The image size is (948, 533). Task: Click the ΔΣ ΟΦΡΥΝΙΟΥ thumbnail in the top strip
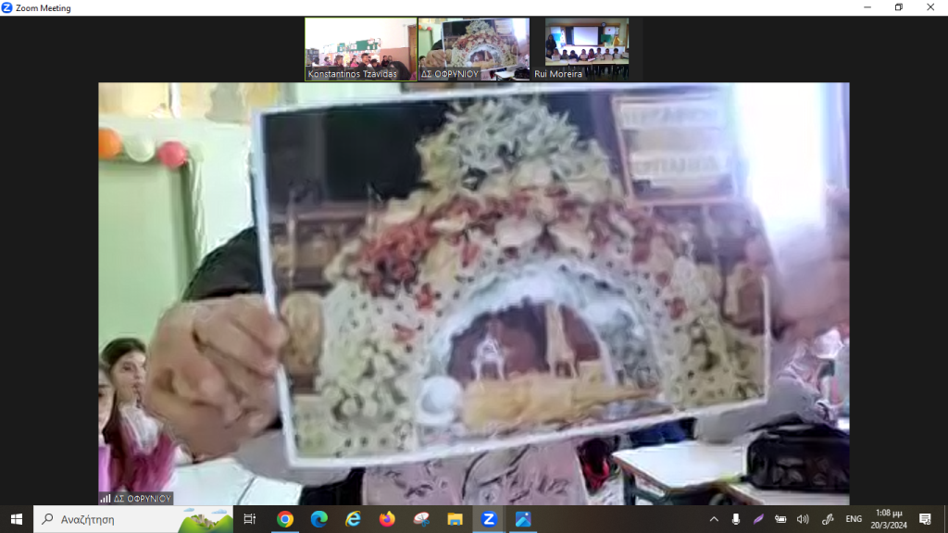(x=473, y=49)
